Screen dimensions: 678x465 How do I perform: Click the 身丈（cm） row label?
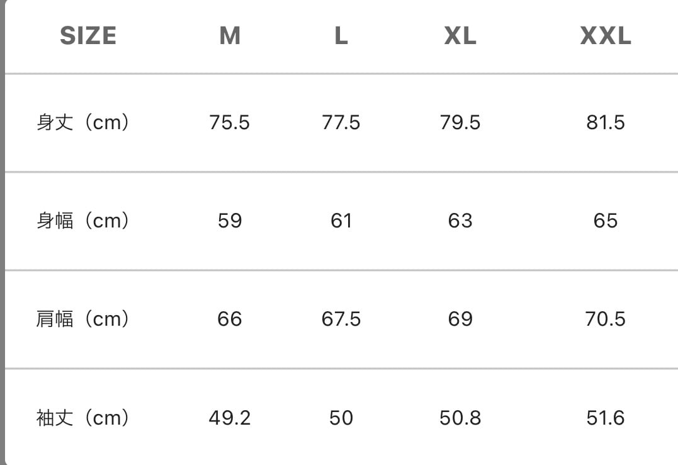coord(83,122)
